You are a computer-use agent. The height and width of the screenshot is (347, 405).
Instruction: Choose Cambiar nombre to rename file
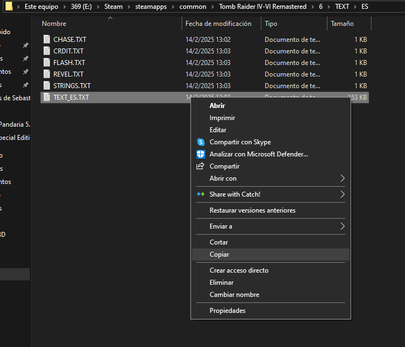234,295
